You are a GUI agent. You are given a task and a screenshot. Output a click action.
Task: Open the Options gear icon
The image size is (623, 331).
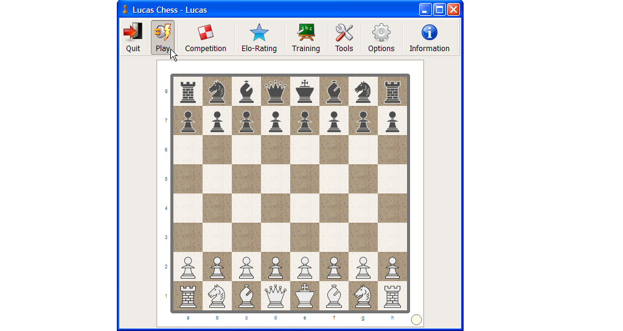[381, 32]
